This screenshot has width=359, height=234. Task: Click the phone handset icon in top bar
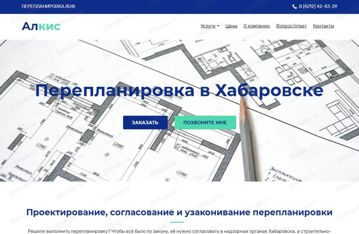[294, 6]
